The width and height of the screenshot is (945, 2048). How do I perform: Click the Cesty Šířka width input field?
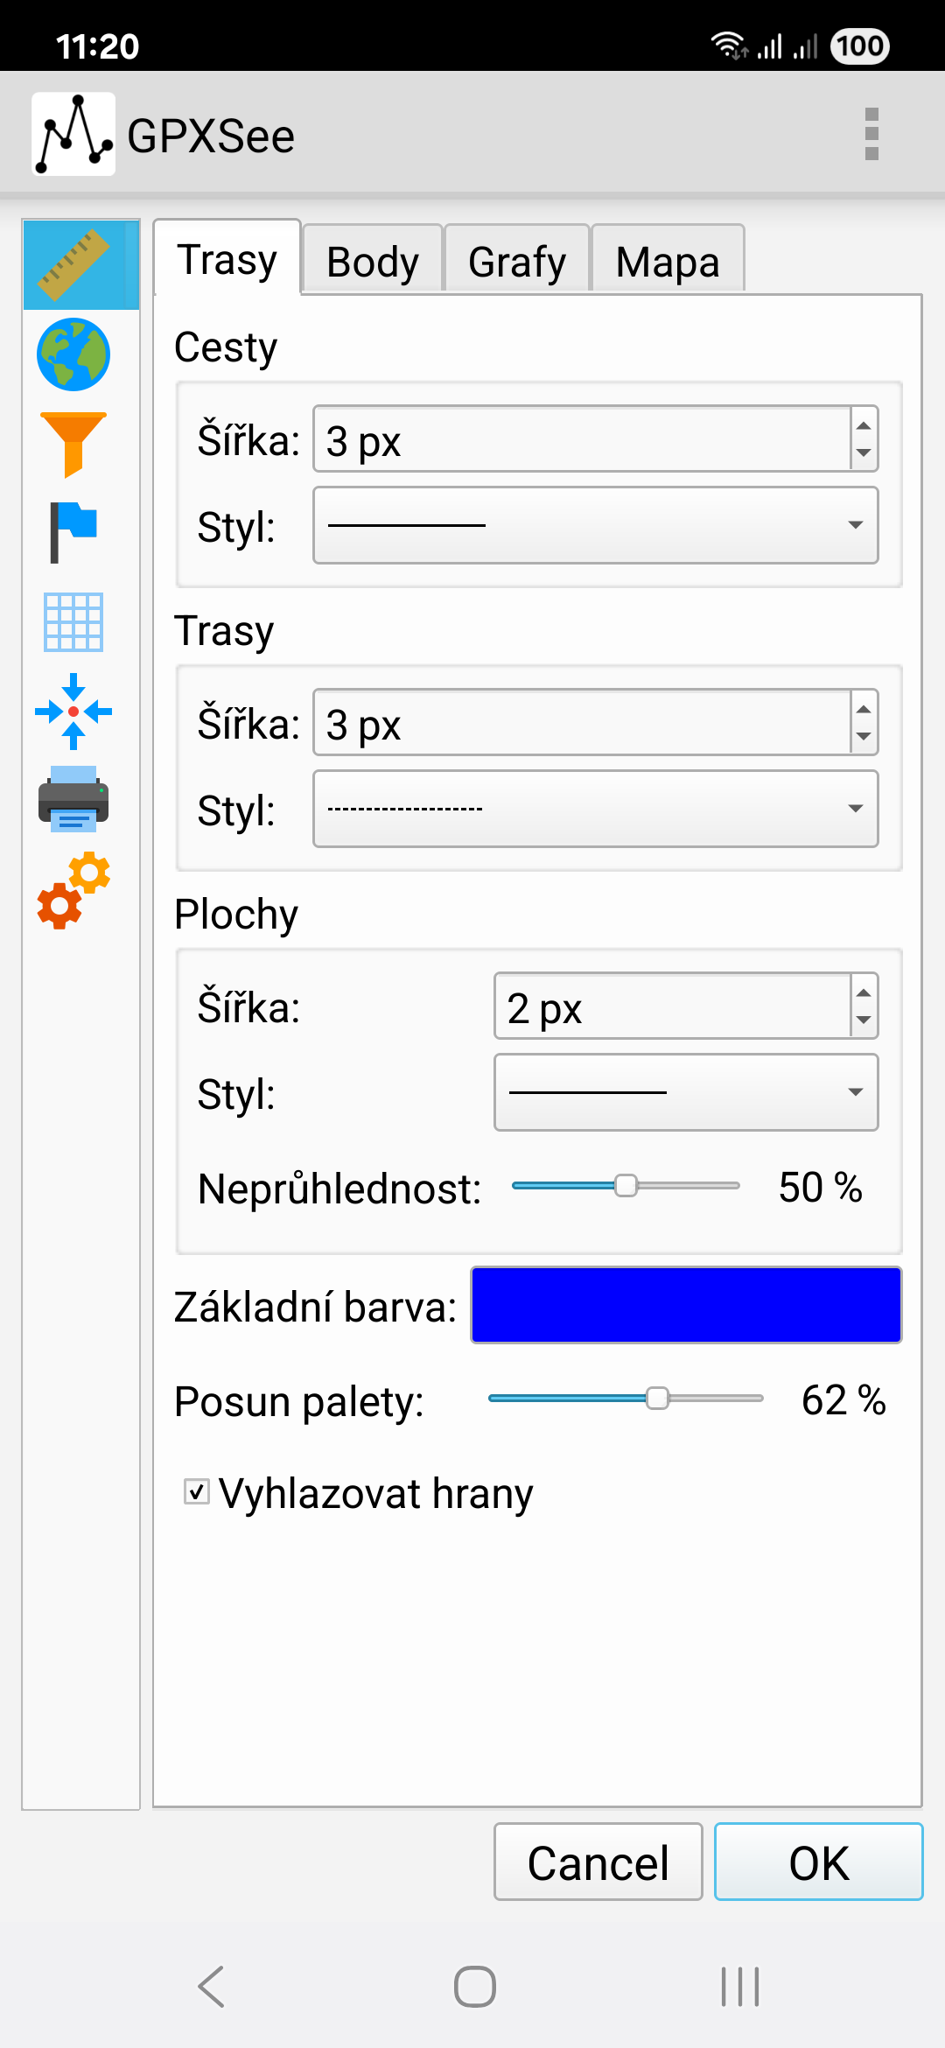[x=582, y=438]
